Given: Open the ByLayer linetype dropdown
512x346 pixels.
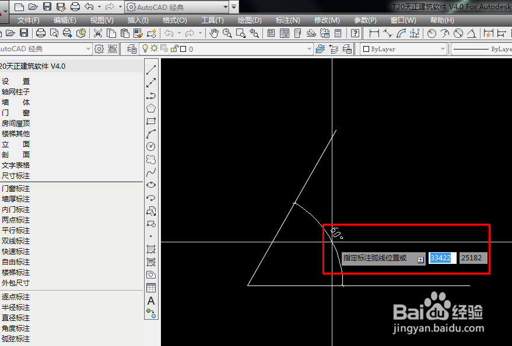Looking at the screenshot, I should click(482, 49).
